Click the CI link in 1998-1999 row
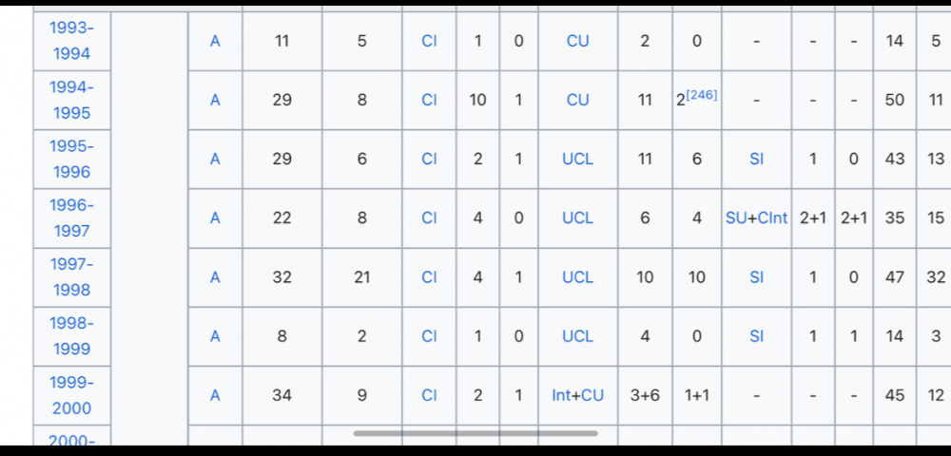Viewport: 951px width, 456px height. coord(429,336)
